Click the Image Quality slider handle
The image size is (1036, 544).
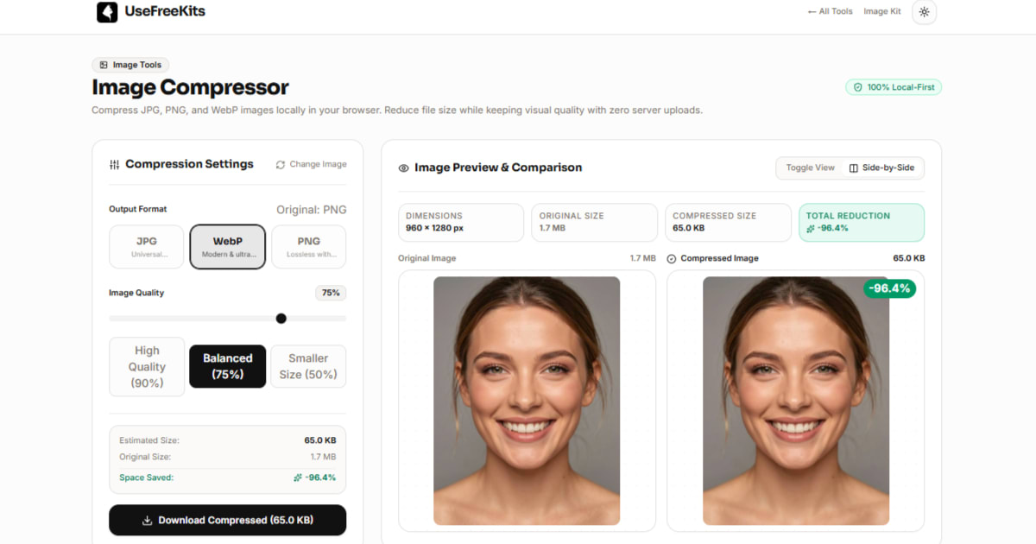pos(281,319)
